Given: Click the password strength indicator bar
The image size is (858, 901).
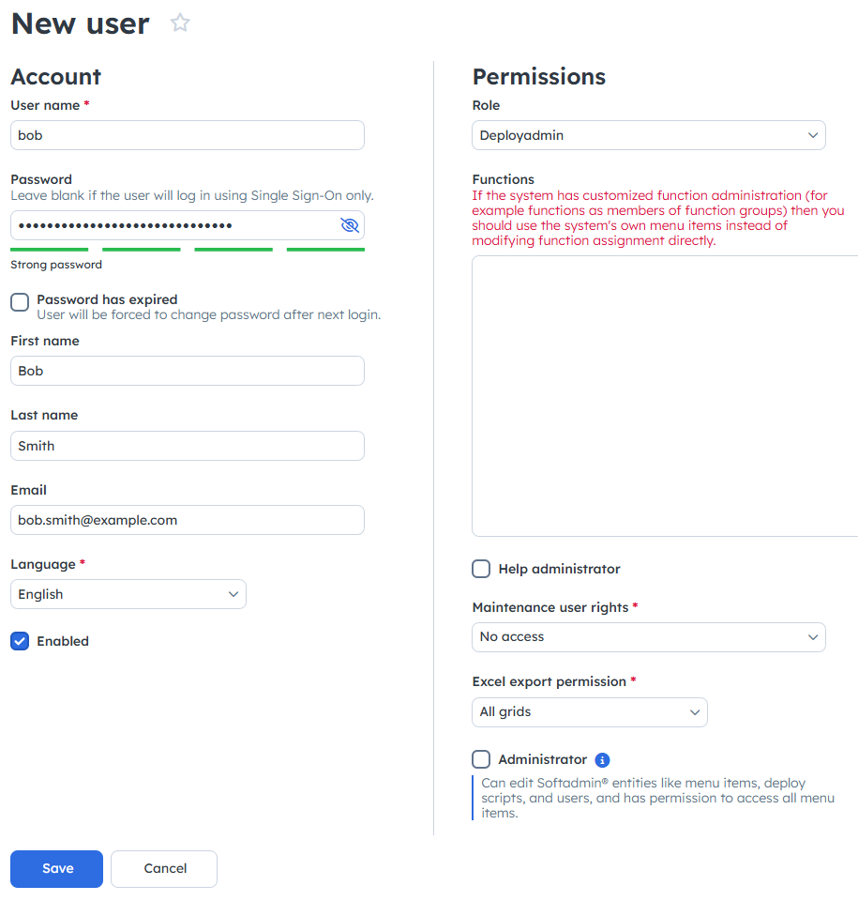Looking at the screenshot, I should coord(188,250).
